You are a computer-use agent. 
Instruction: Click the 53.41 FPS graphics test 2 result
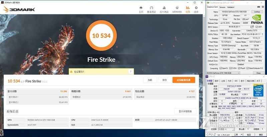[63, 102]
